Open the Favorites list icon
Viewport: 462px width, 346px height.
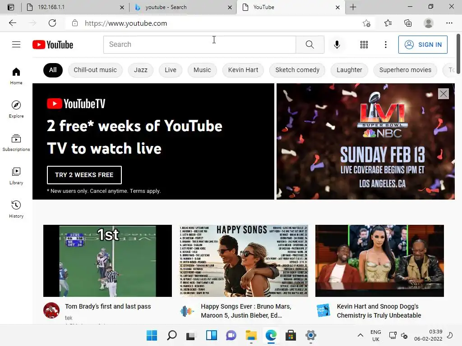point(388,23)
